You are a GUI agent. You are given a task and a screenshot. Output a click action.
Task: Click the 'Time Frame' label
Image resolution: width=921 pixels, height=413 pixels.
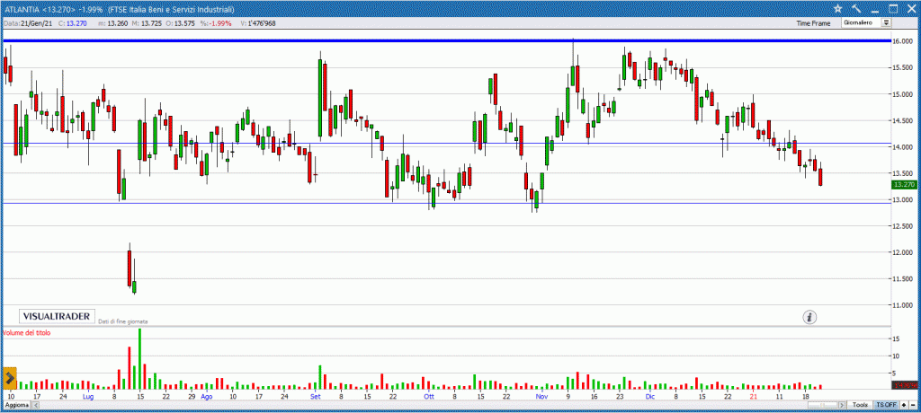point(814,23)
